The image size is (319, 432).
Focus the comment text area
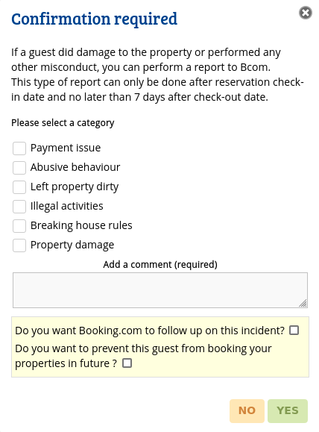coord(160,290)
